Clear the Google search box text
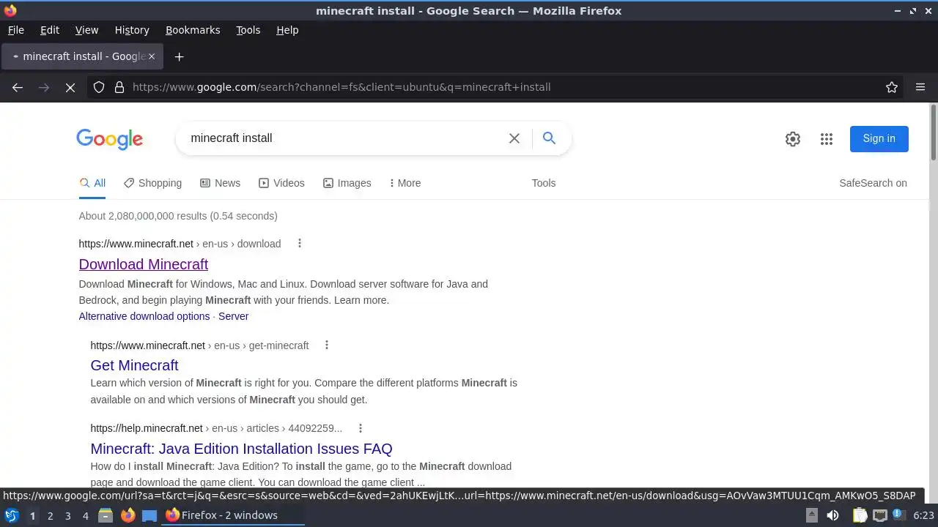 (x=514, y=138)
